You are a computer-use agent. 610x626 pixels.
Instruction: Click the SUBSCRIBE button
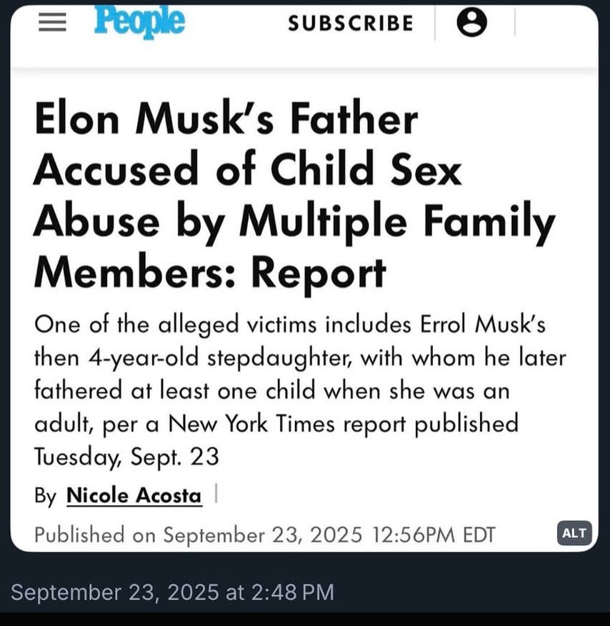pos(349,23)
